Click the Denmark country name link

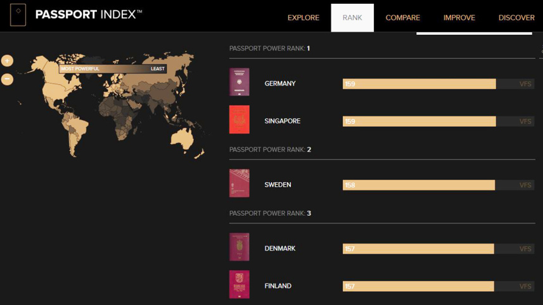pyautogui.click(x=280, y=249)
